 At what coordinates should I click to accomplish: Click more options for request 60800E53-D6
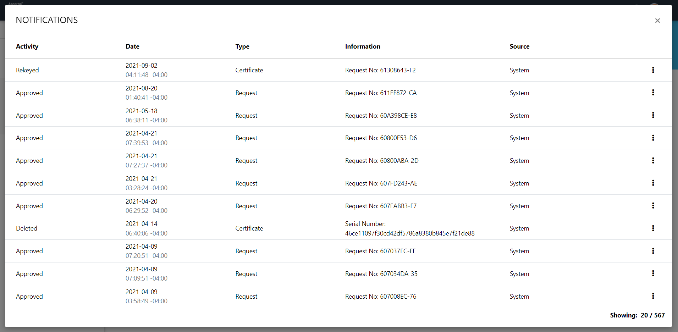point(653,138)
